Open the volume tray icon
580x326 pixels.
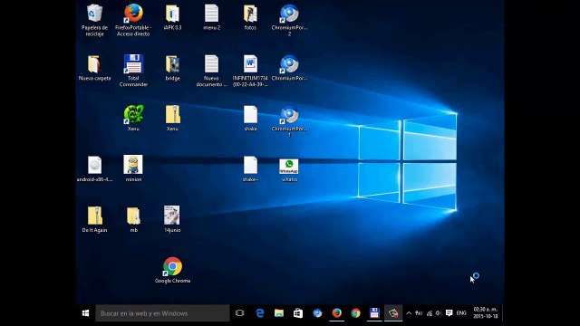pyautogui.click(x=439, y=313)
